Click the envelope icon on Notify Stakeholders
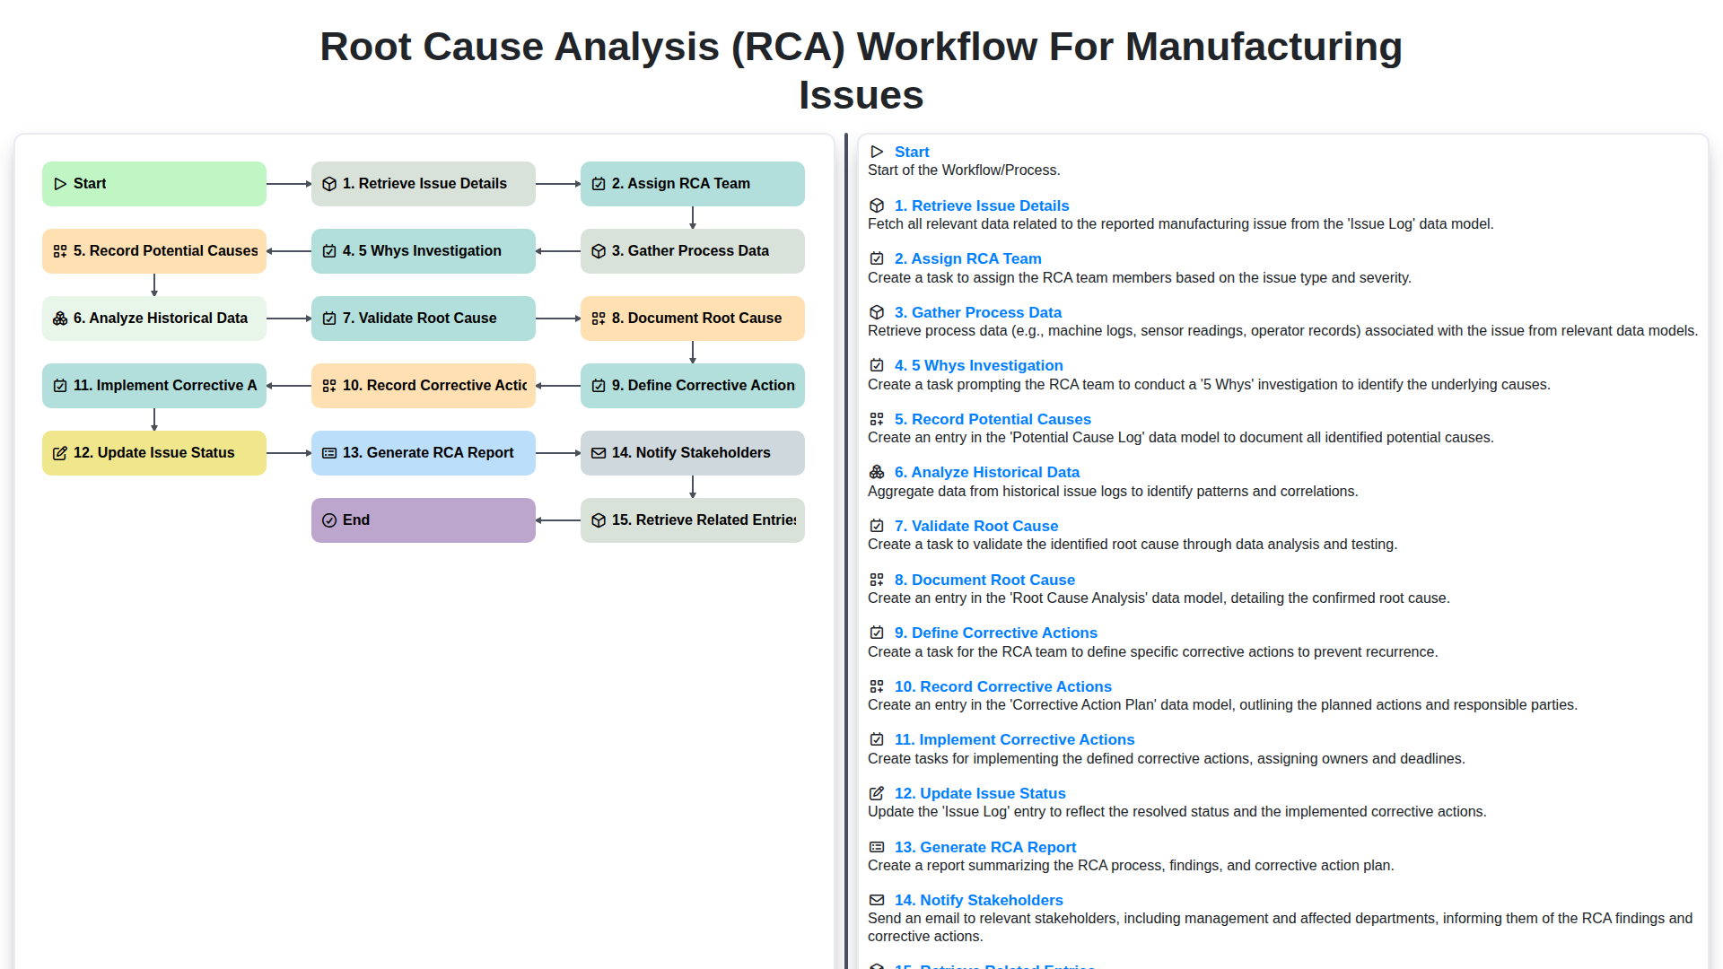 [x=598, y=452]
